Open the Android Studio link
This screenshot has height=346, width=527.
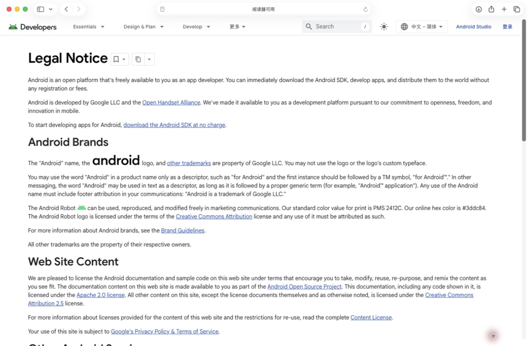(473, 27)
